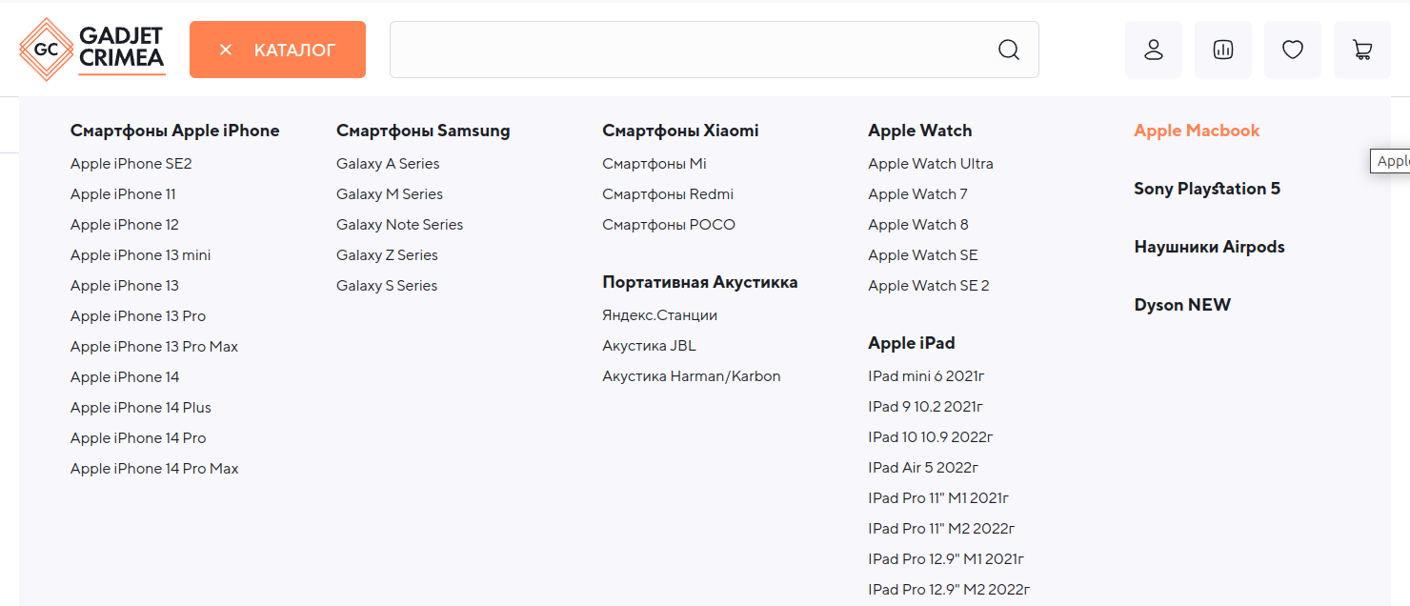Open the Dyson NEW category
The image size is (1410, 606).
tap(1182, 305)
